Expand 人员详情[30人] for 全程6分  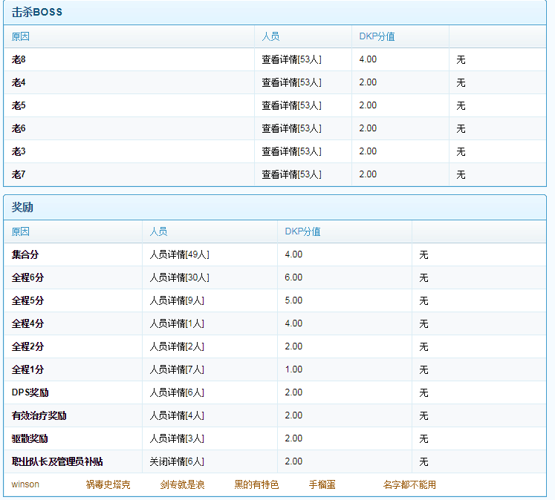pyautogui.click(x=179, y=277)
